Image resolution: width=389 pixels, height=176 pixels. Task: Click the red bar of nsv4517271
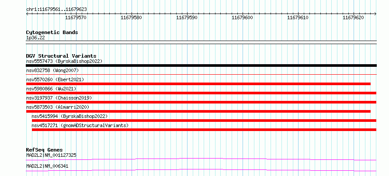point(204,130)
